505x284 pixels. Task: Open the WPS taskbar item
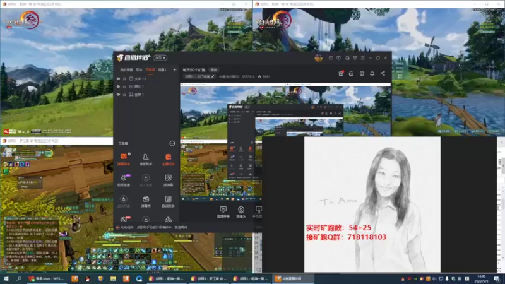pyautogui.click(x=47, y=279)
